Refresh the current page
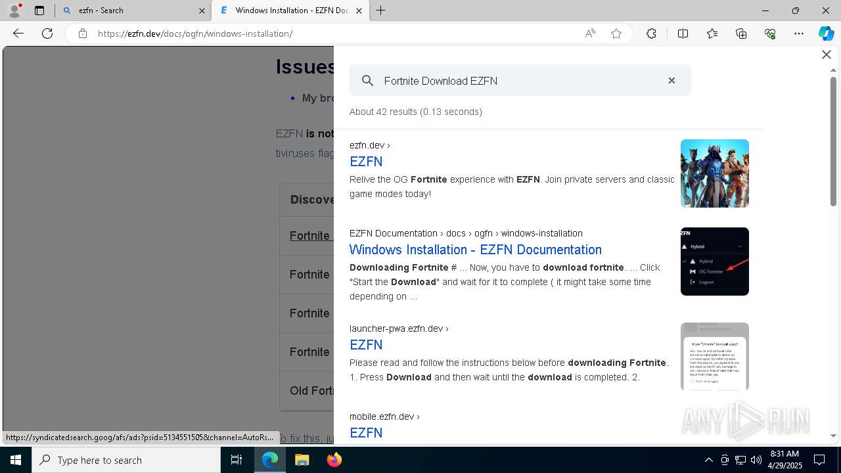The width and height of the screenshot is (841, 473). 47,34
